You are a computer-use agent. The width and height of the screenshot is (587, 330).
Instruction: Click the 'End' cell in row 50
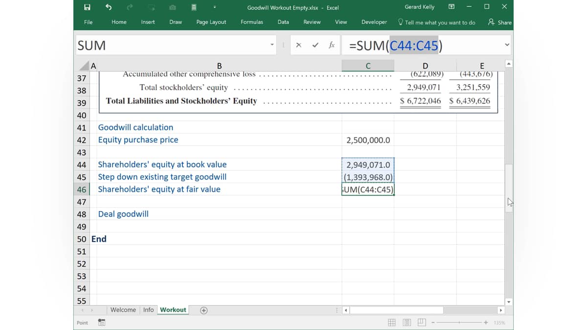pyautogui.click(x=99, y=239)
